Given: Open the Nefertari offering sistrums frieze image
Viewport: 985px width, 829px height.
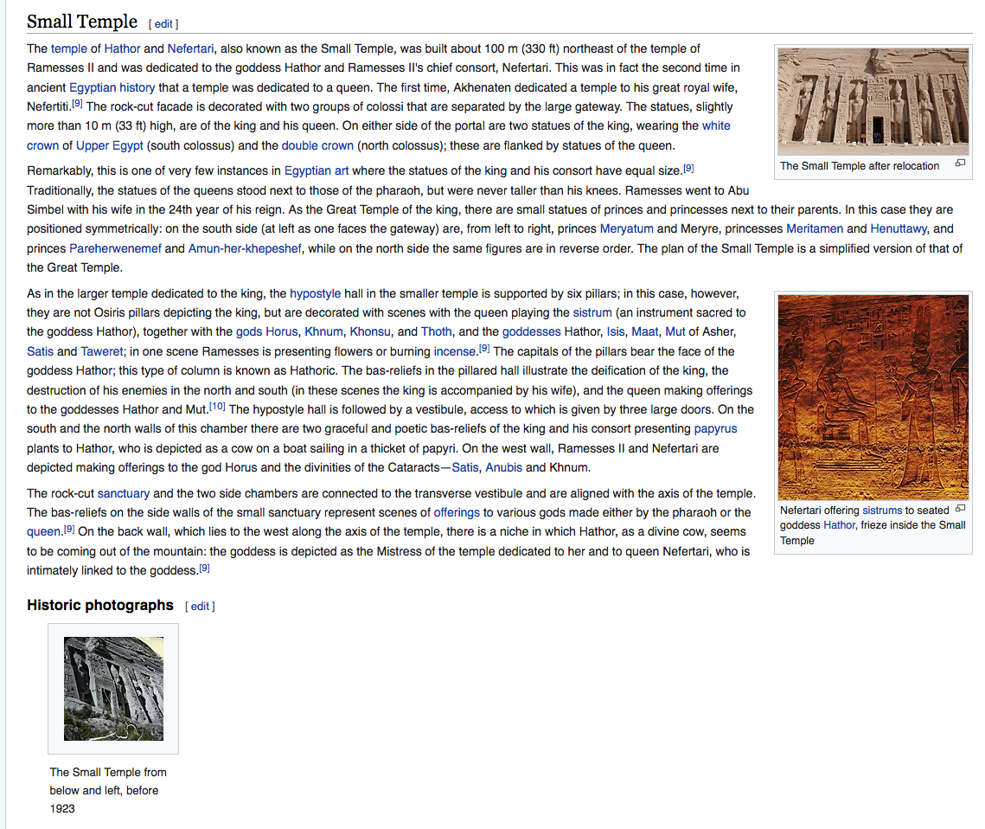Looking at the screenshot, I should click(873, 397).
